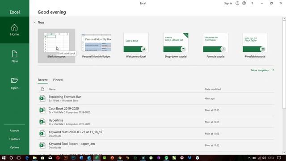The image size is (286, 161).
Task: Click the smiley feedback icon in title bar
Action: [237, 3]
